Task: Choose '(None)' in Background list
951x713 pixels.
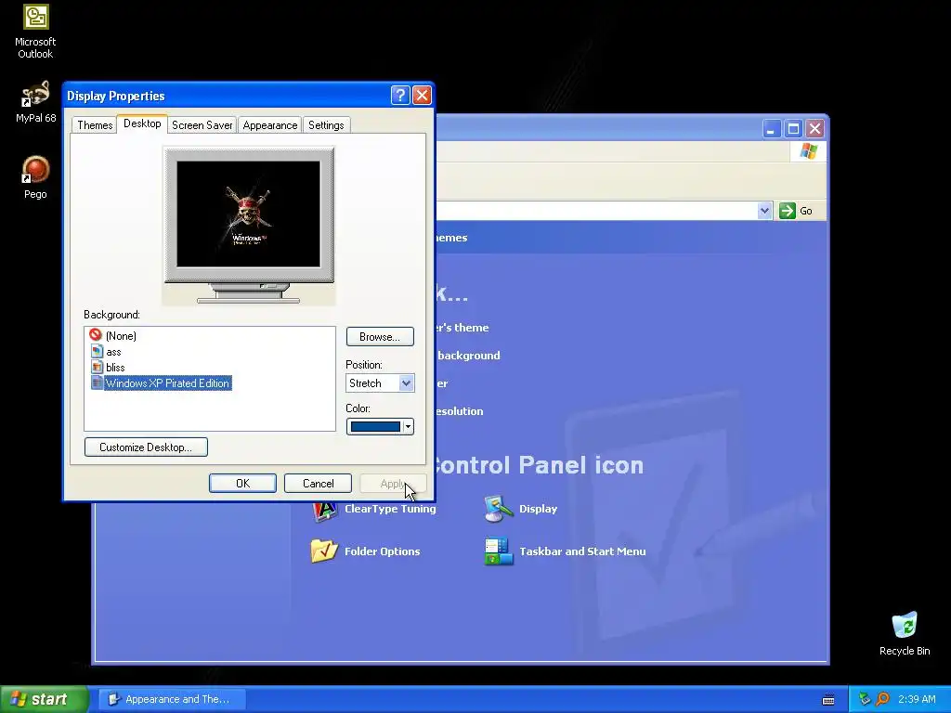Action: [121, 335]
